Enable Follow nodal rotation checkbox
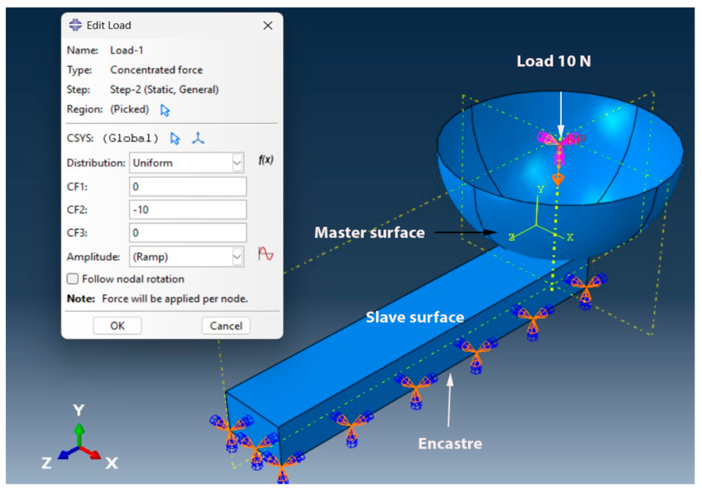702x493 pixels. point(73,279)
